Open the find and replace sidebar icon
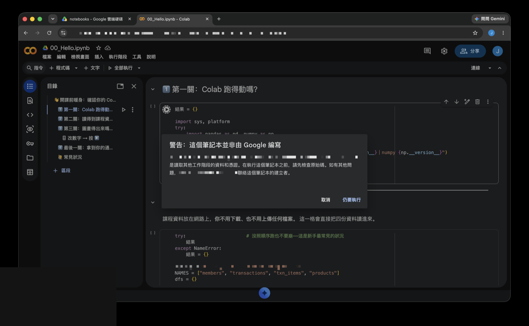 tap(30, 101)
